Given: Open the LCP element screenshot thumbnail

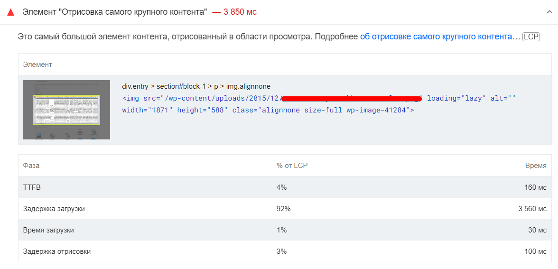Looking at the screenshot, I should click(x=66, y=110).
